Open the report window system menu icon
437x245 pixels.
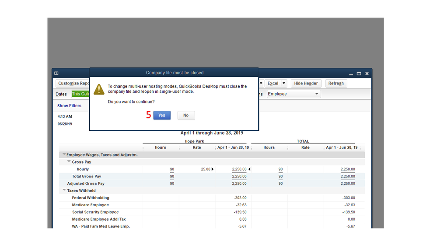tap(56, 73)
